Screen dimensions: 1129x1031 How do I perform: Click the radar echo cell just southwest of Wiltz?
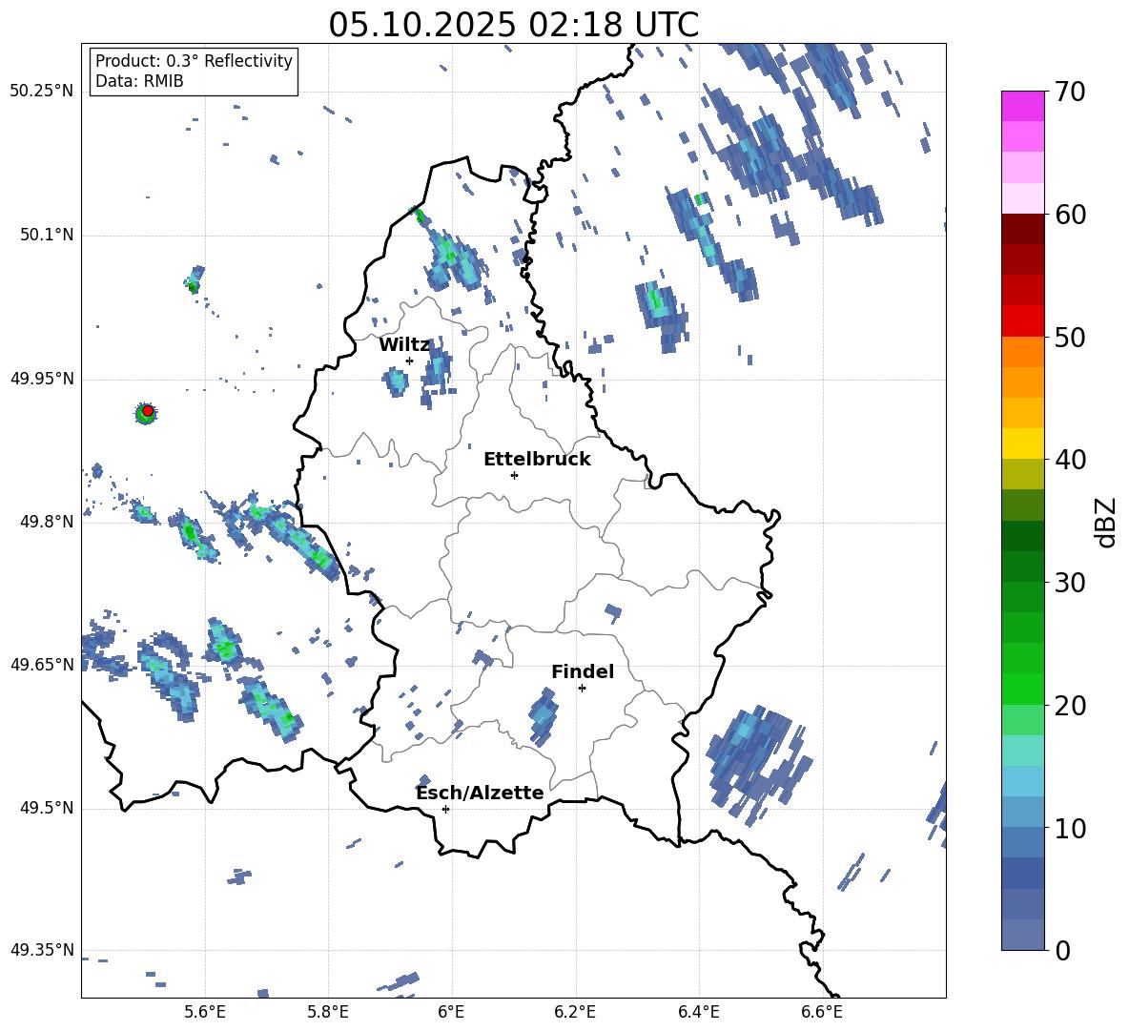coord(396,381)
